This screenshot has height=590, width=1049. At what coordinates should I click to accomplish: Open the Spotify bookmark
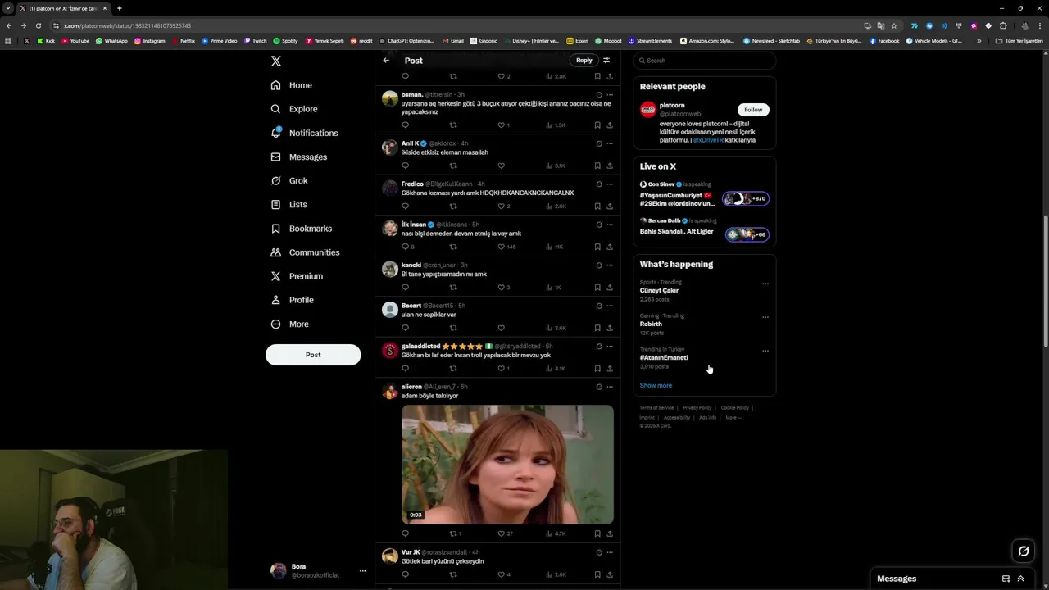tap(285, 41)
